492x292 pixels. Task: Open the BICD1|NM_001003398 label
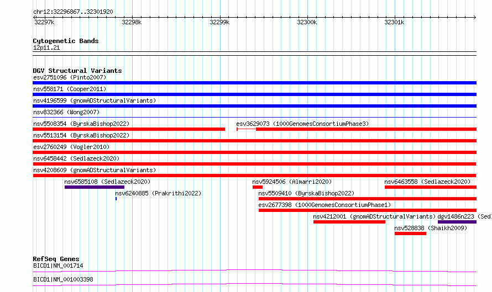(x=63, y=279)
